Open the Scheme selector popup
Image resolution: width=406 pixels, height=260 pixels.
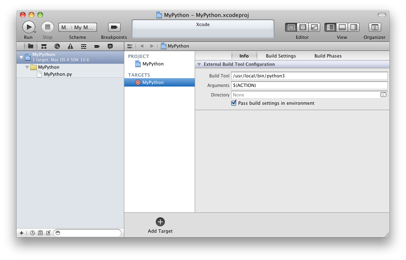coord(78,27)
